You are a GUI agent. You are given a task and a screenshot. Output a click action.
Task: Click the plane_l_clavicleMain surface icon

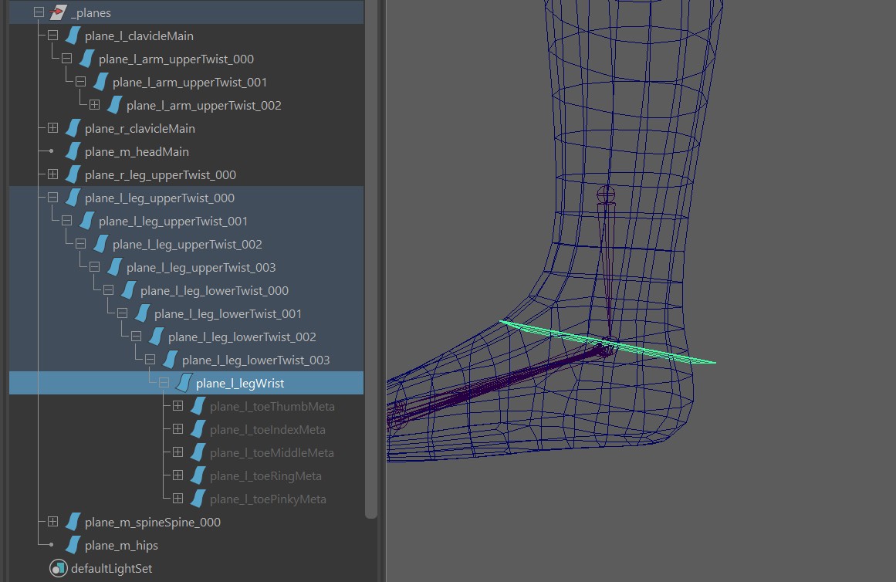(x=73, y=36)
